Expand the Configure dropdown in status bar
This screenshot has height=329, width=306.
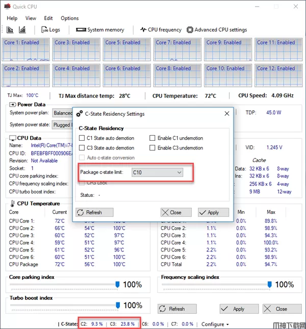pos(215,324)
